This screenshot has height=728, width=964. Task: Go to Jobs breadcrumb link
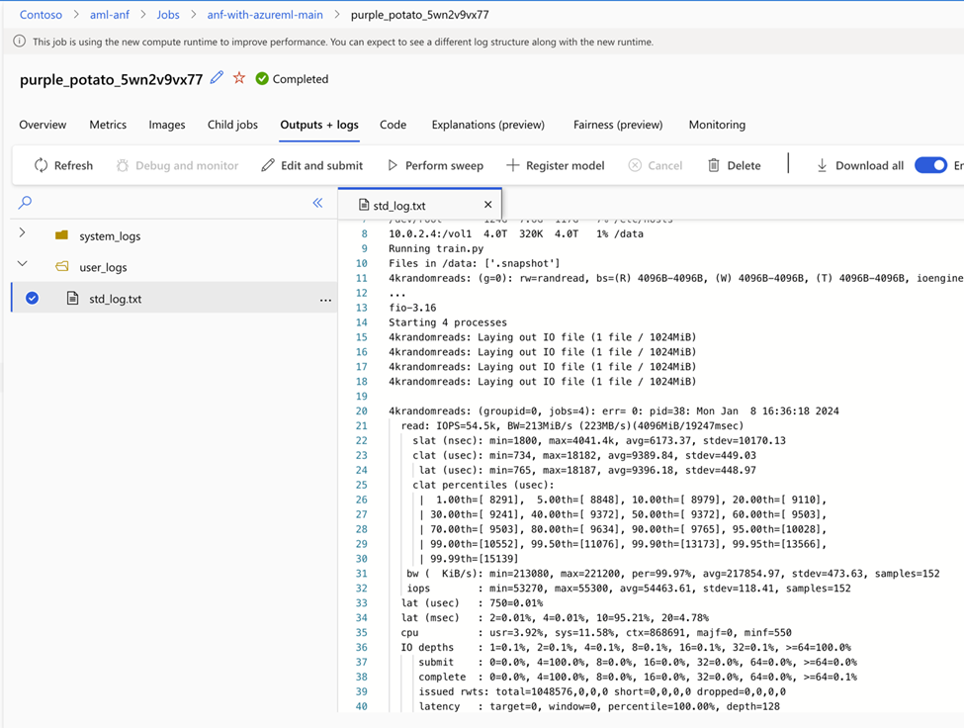coord(168,15)
